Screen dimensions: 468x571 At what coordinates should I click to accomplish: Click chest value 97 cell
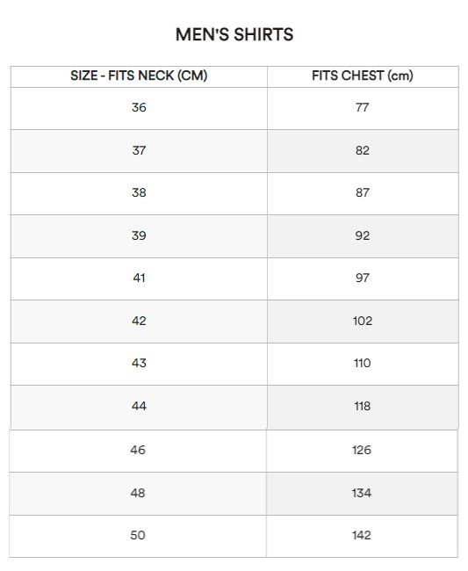tap(363, 278)
